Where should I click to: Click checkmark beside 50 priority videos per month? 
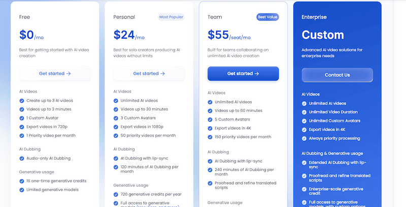116,136
